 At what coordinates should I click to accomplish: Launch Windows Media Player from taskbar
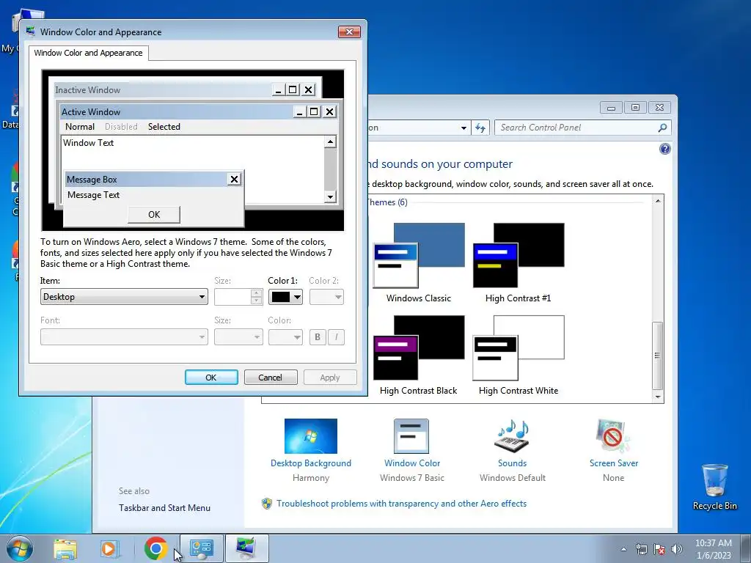(x=110, y=548)
